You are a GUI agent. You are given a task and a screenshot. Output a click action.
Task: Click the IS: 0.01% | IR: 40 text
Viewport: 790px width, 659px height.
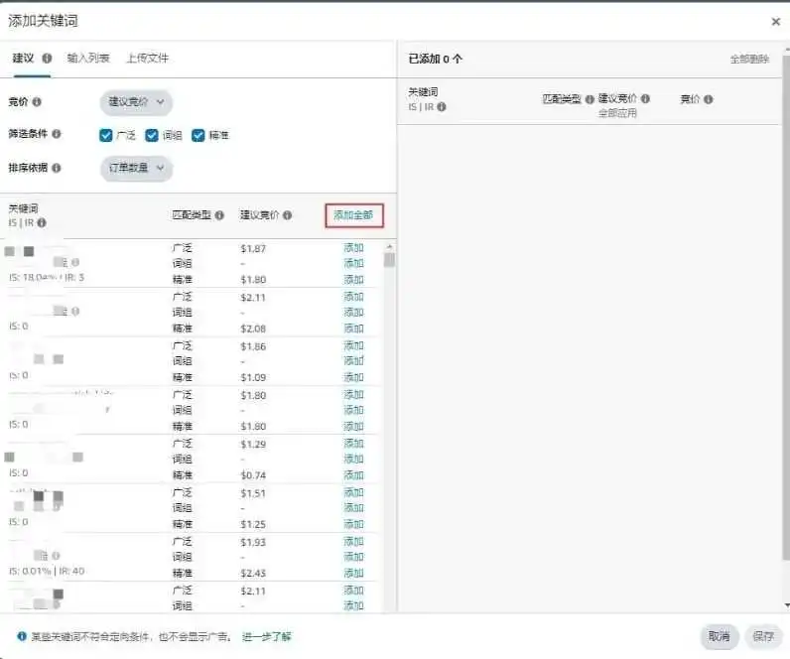pos(47,571)
